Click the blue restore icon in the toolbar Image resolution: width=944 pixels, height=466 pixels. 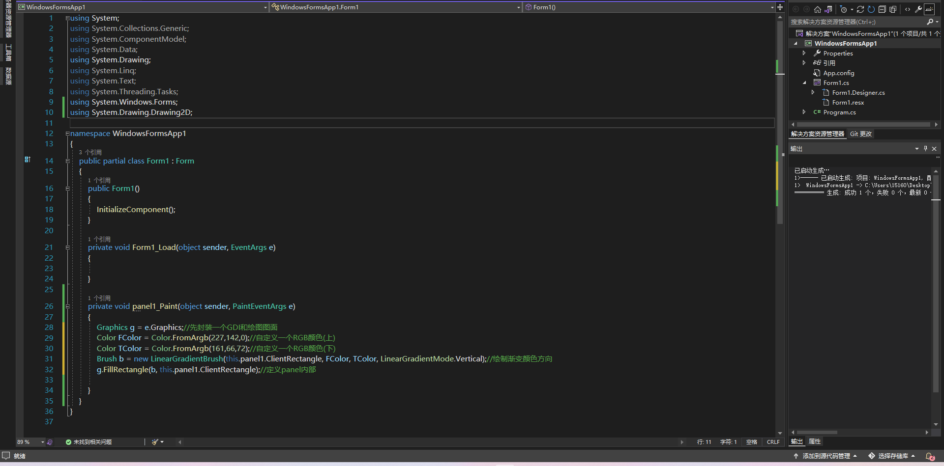(871, 9)
